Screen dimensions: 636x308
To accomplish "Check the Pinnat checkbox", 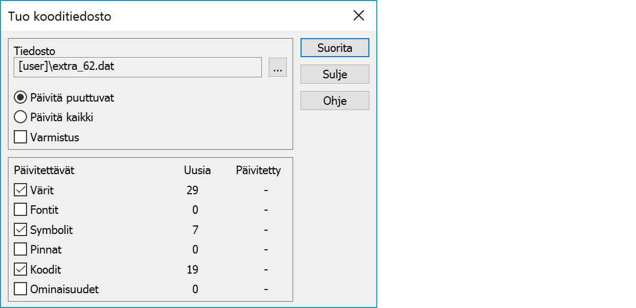I will [21, 250].
